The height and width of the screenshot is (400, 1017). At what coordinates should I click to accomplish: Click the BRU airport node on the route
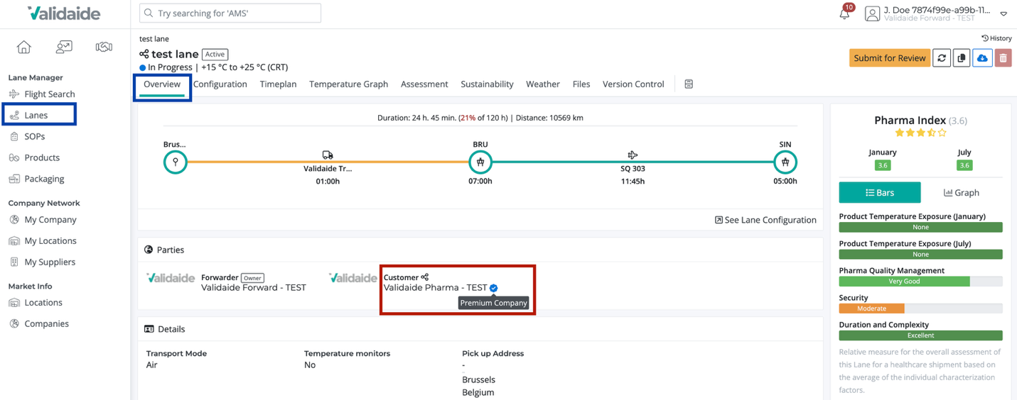480,162
